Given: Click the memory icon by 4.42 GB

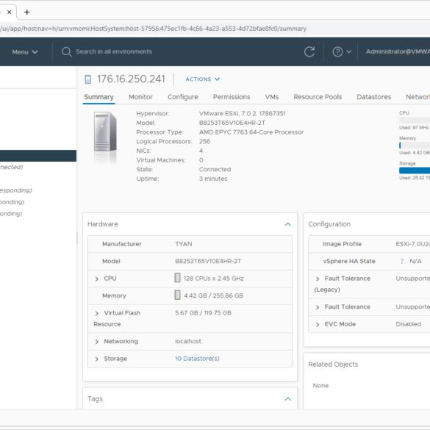Looking at the screenshot, I should click(x=177, y=295).
